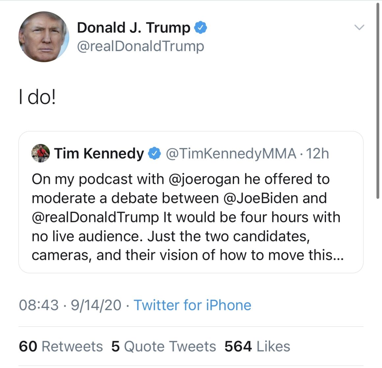Click Tim Kennedy's verified badge

pos(154,154)
